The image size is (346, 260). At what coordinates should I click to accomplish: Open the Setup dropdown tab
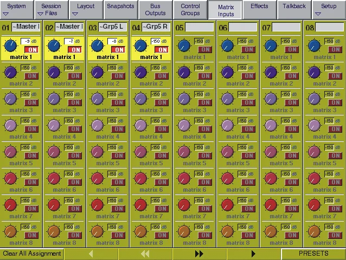(329, 10)
